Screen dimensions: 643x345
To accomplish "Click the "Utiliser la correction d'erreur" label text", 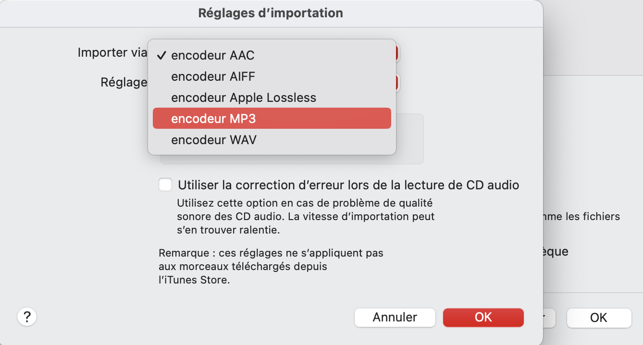I will (x=348, y=185).
